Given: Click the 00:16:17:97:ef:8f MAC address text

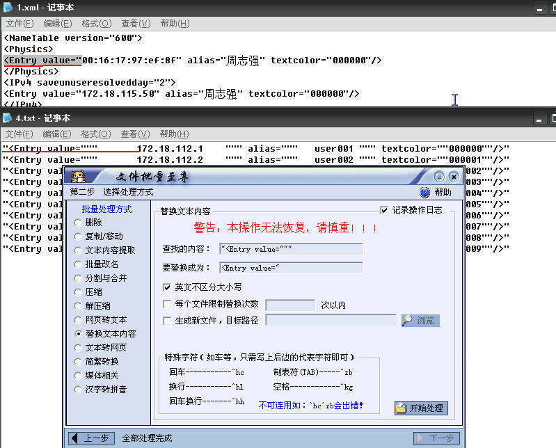Looking at the screenshot, I should pos(129,61).
